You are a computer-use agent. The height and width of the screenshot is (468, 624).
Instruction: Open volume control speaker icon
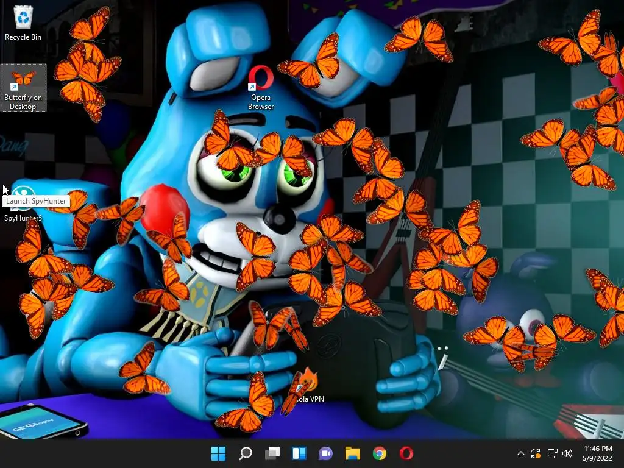567,453
